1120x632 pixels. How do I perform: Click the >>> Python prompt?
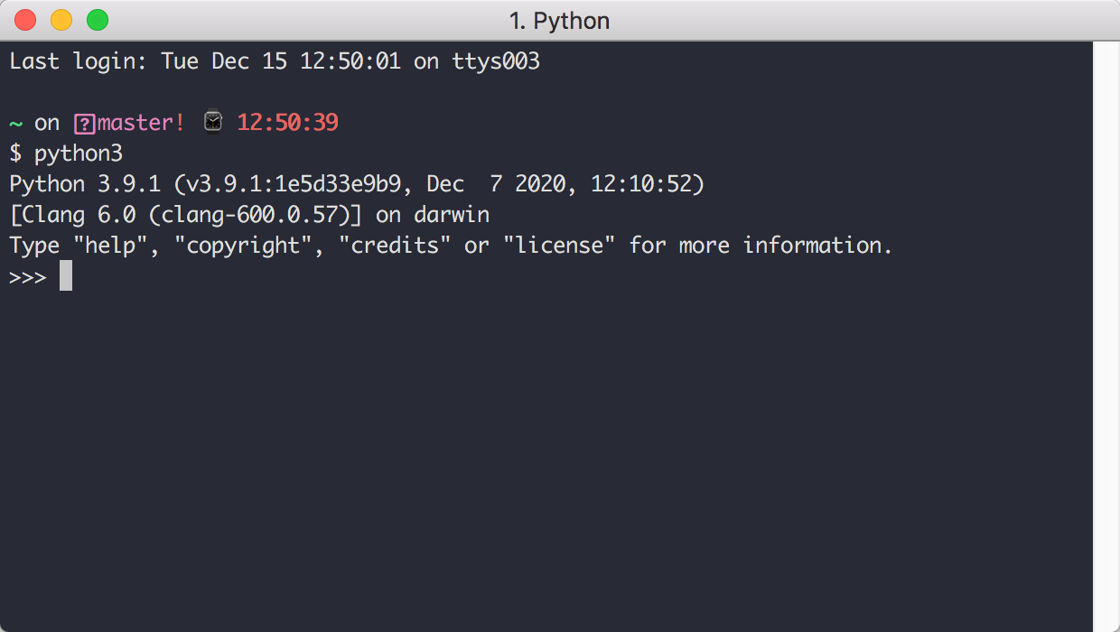[x=28, y=276]
